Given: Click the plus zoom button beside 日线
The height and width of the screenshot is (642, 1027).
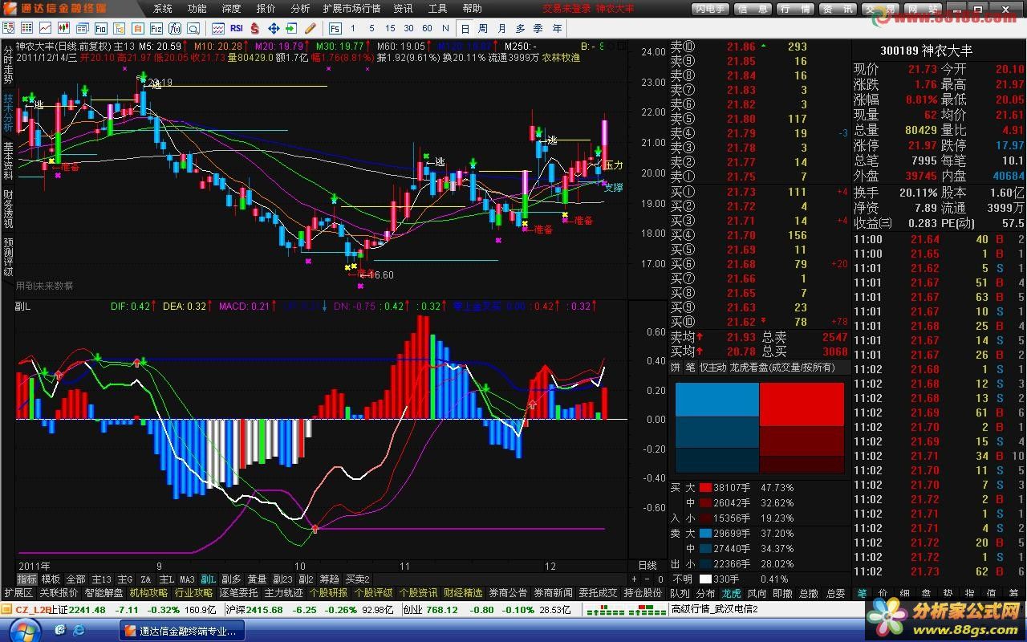Looking at the screenshot, I should click(x=635, y=579).
